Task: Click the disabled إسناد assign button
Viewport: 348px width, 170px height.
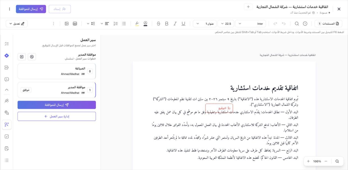Action: coord(60,9)
